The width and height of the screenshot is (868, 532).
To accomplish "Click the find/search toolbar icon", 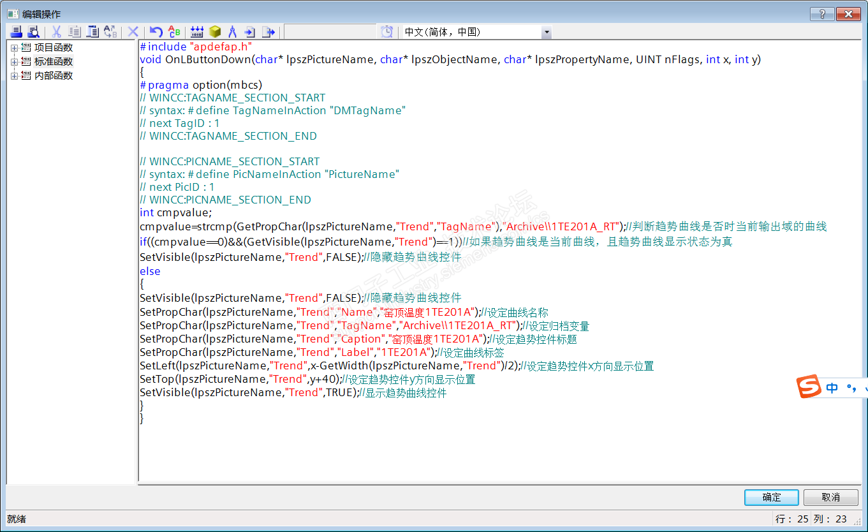I will coord(33,32).
